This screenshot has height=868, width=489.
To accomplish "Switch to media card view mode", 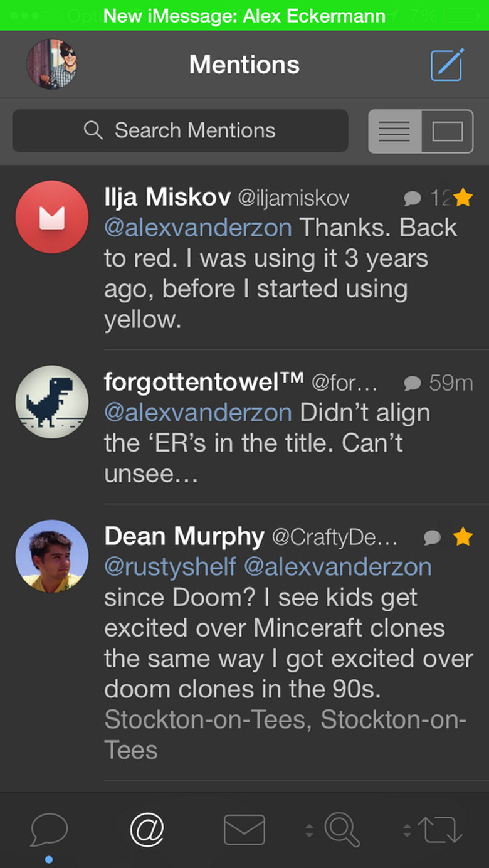I will pyautogui.click(x=447, y=131).
